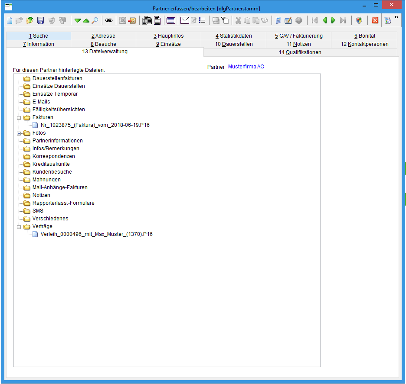Select the Mahnungen folder
Image resolution: width=406 pixels, height=384 pixels.
[46, 180]
